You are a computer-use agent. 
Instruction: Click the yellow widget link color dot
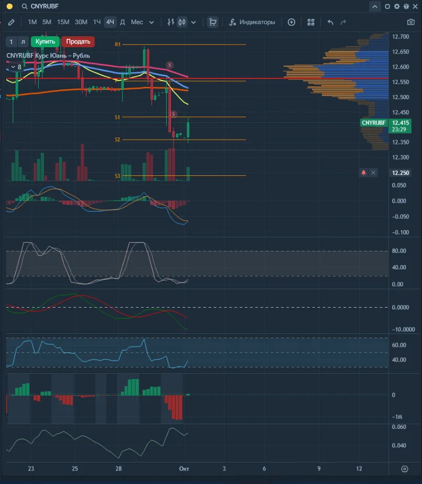(x=9, y=6)
